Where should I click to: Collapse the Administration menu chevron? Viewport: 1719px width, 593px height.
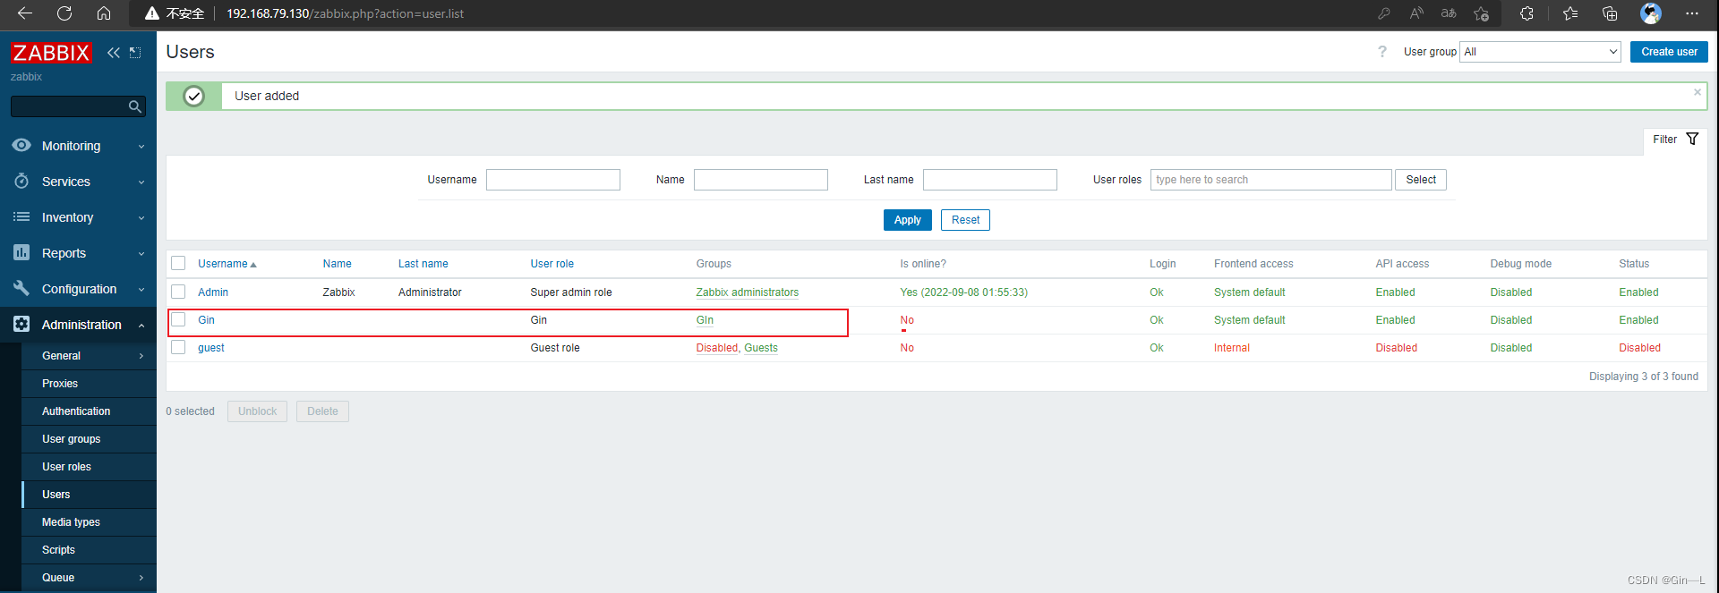coord(141,325)
